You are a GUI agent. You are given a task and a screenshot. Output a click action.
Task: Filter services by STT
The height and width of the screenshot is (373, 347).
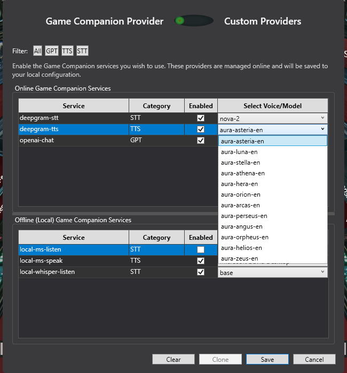[82, 51]
